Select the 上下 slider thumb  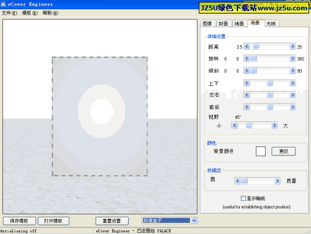[x=270, y=83]
